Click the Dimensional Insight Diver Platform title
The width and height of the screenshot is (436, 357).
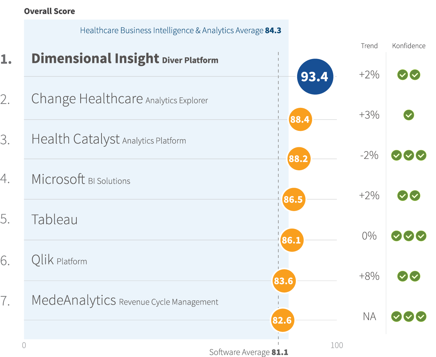(x=125, y=59)
